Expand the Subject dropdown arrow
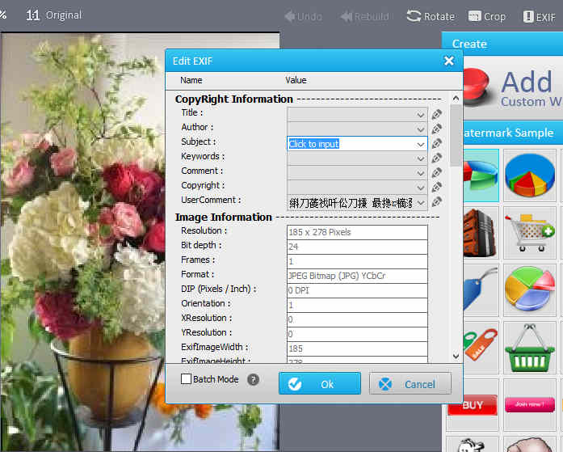The image size is (563, 452). [x=421, y=144]
